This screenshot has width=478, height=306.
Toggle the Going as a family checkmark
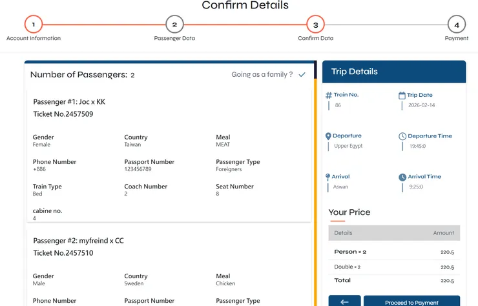[302, 75]
